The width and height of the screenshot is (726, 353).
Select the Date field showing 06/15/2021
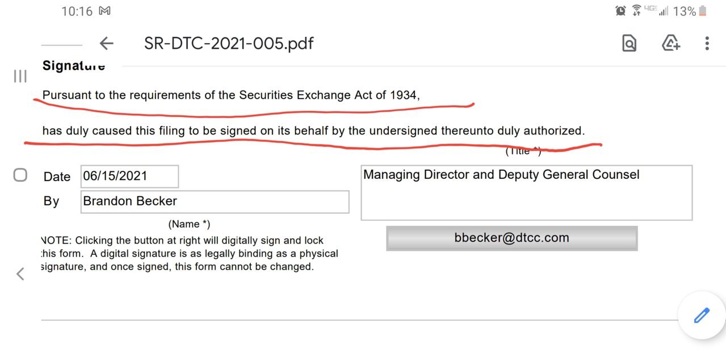click(129, 176)
